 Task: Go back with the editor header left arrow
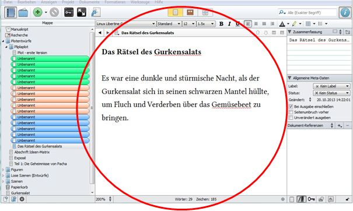tap(100, 33)
